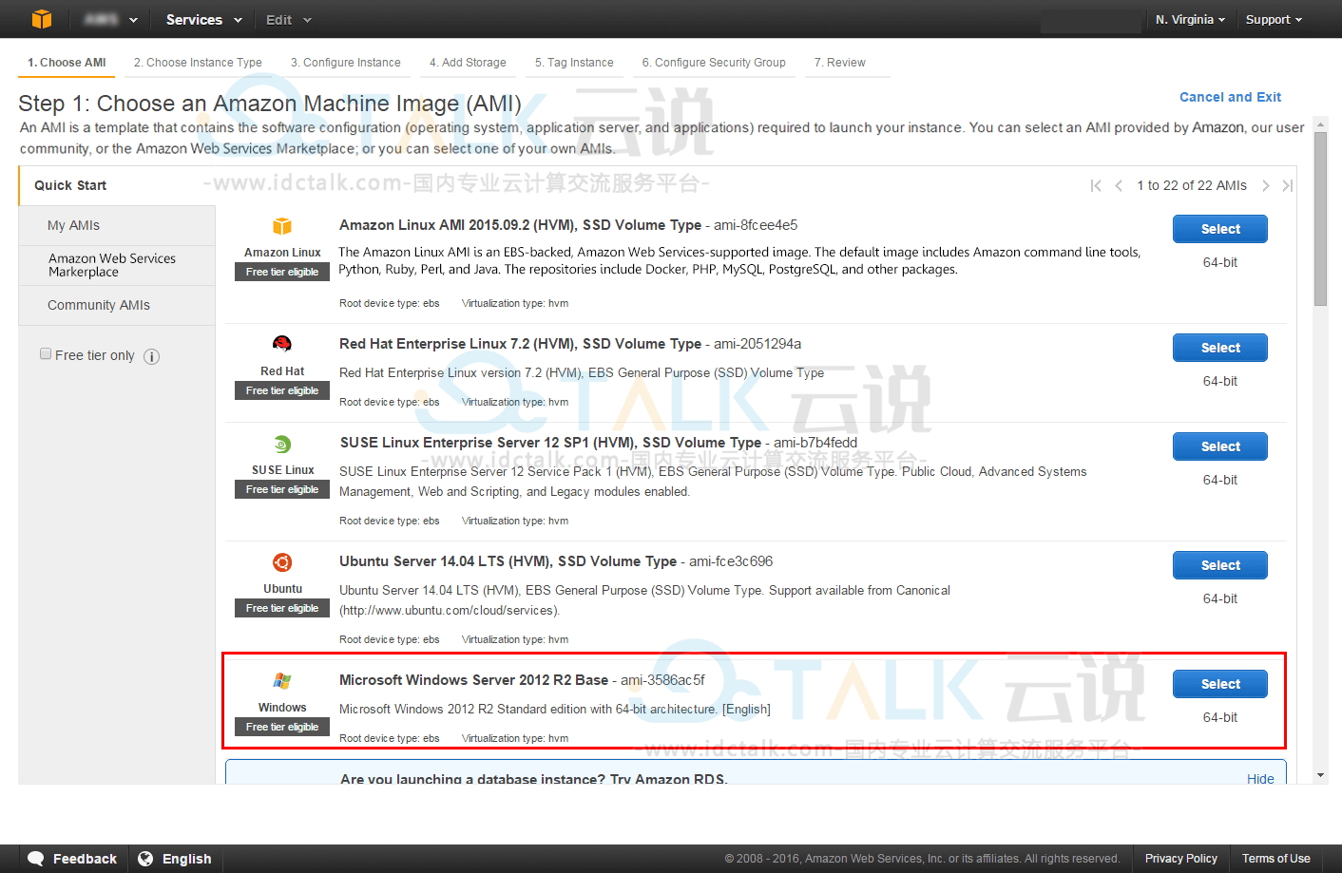
Task: Click the globe icon next to English
Action: click(x=145, y=859)
